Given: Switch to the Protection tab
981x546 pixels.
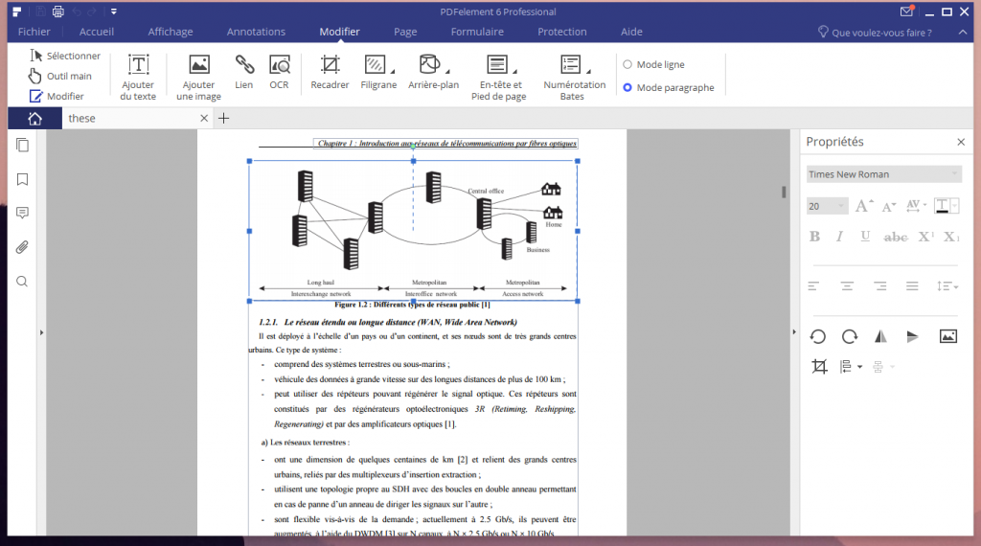Looking at the screenshot, I should click(x=561, y=32).
